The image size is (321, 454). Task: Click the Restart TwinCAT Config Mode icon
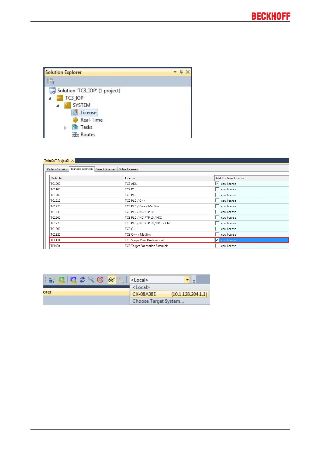coord(73,280)
